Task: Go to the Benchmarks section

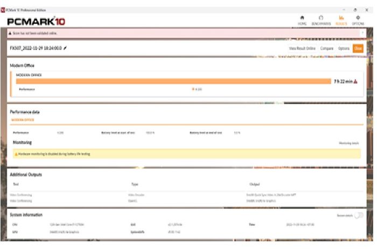Action: 321,20
